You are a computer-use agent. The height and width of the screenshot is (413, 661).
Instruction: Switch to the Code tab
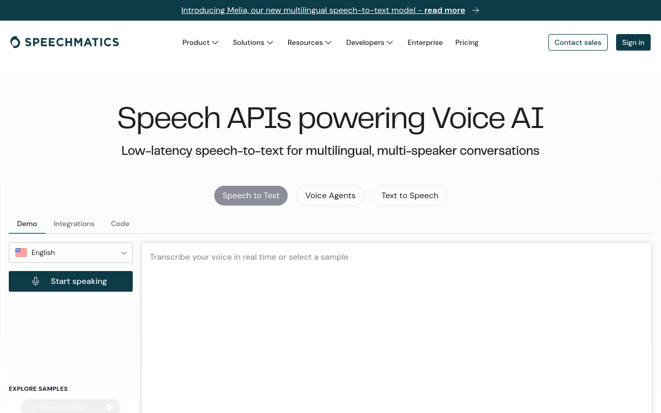pos(120,224)
